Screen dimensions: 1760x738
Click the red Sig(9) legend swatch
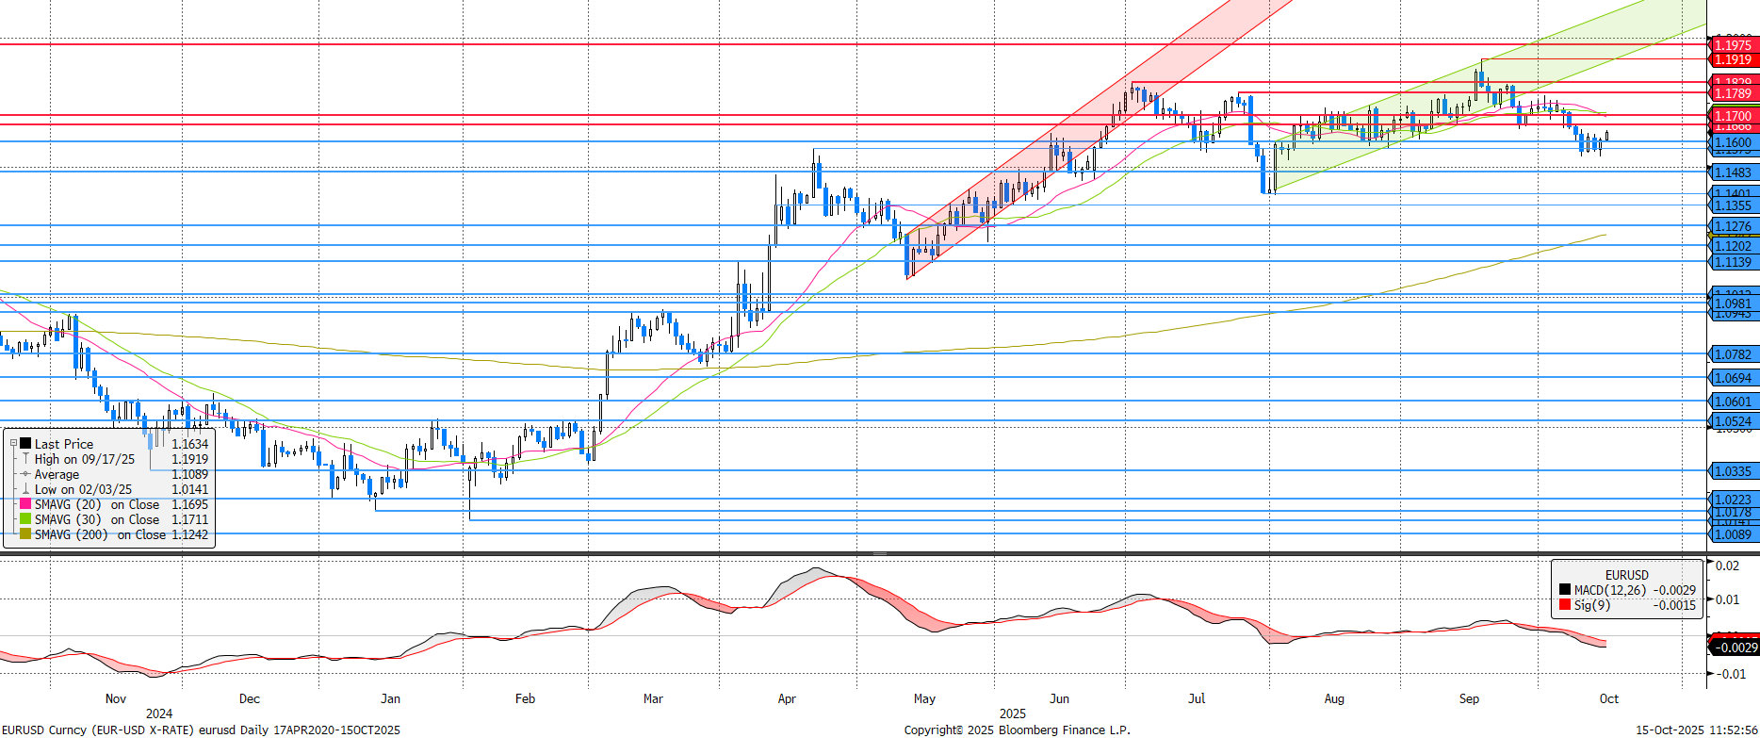pyautogui.click(x=1565, y=605)
